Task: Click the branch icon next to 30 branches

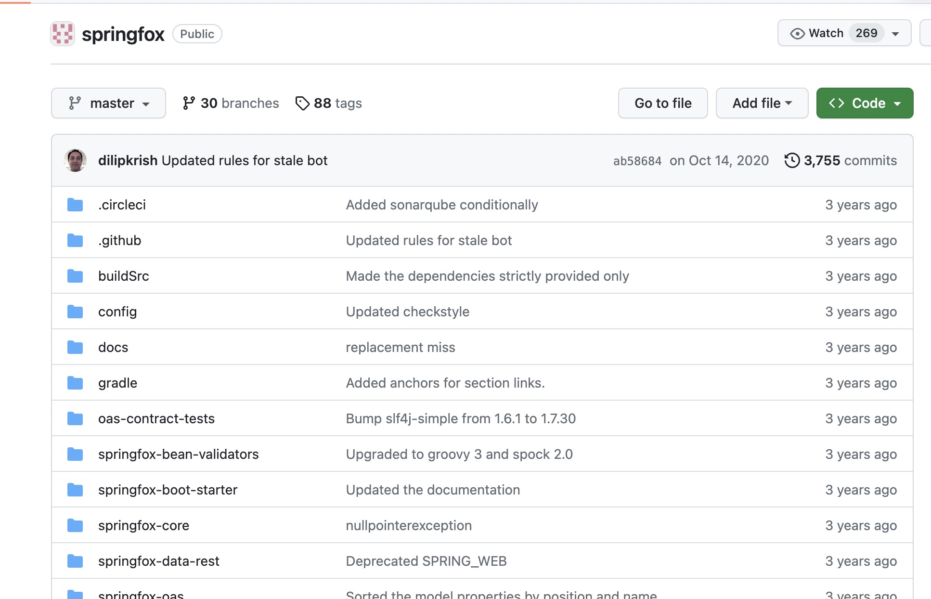Action: pos(189,103)
